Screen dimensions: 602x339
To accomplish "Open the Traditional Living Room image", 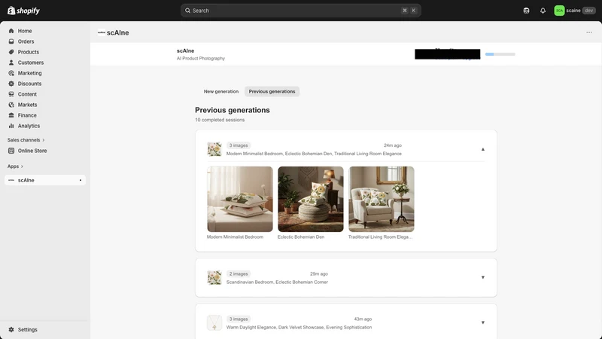I will pos(382,199).
